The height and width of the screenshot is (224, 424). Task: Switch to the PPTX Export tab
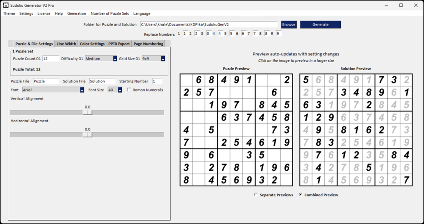(119, 44)
